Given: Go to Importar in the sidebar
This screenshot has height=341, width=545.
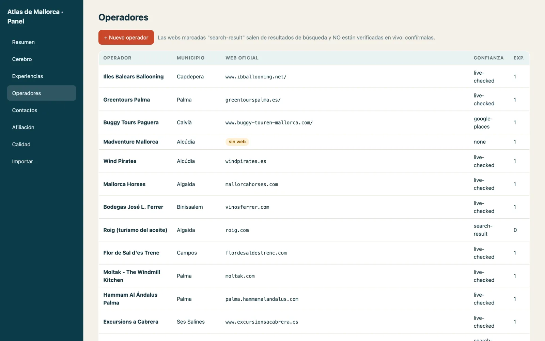Looking at the screenshot, I should click(x=42, y=161).
